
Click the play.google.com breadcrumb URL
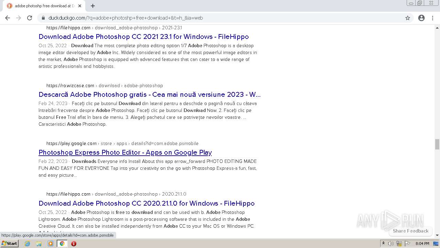[122, 143]
